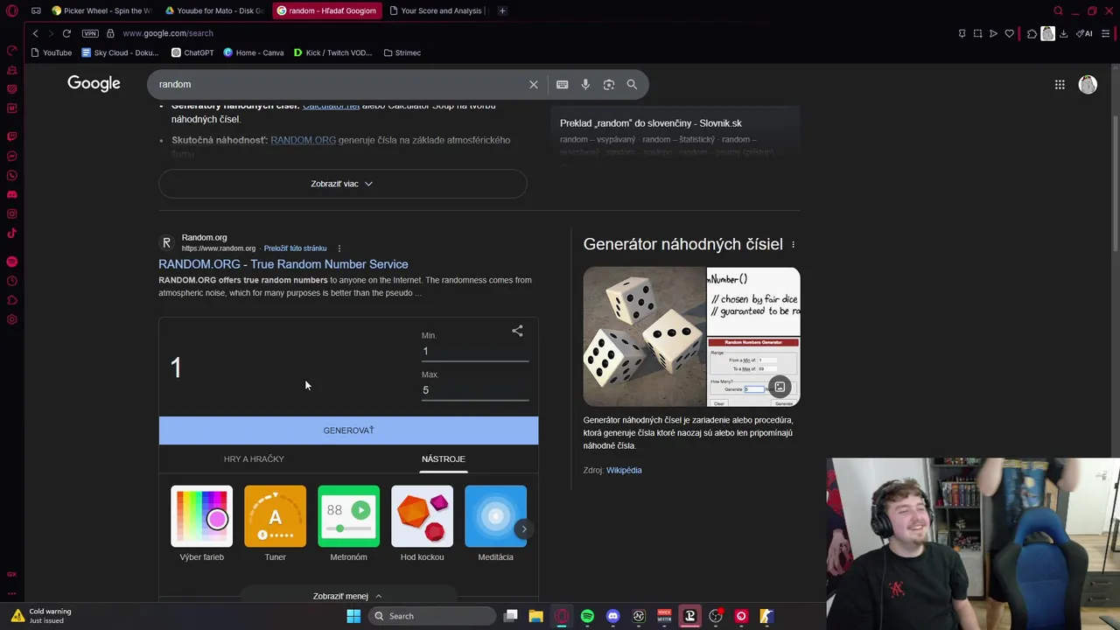Click the Opera GX logo menu
Image resolution: width=1120 pixels, height=630 pixels.
click(12, 10)
